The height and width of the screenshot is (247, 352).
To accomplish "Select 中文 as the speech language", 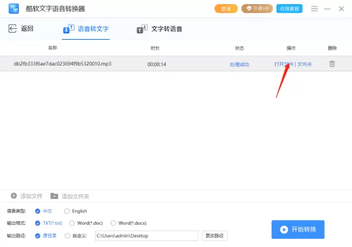I will tap(43, 211).
